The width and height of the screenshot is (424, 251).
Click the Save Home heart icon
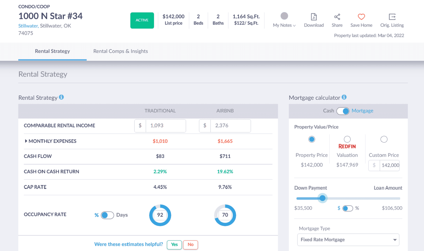click(x=361, y=17)
